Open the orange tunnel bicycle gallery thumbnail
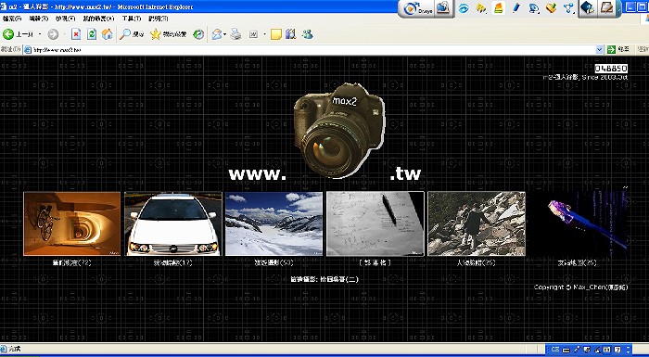Image resolution: width=649 pixels, height=357 pixels. [x=72, y=223]
